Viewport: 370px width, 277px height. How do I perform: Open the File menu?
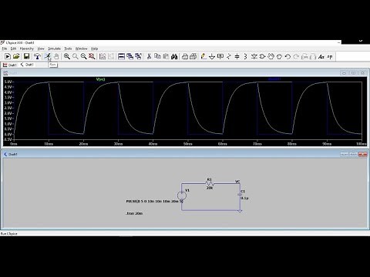point(5,48)
